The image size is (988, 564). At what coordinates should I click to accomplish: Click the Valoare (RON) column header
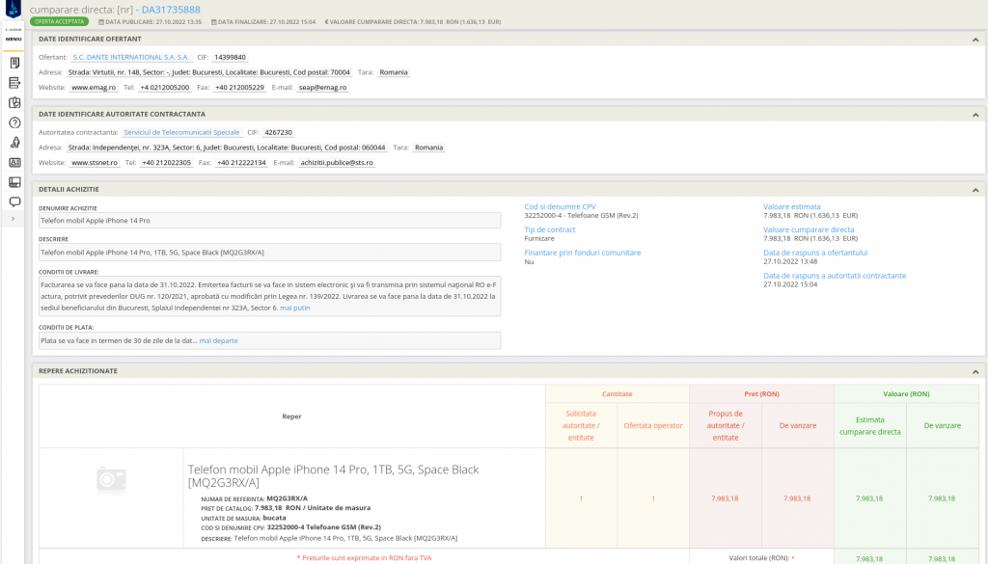click(905, 394)
